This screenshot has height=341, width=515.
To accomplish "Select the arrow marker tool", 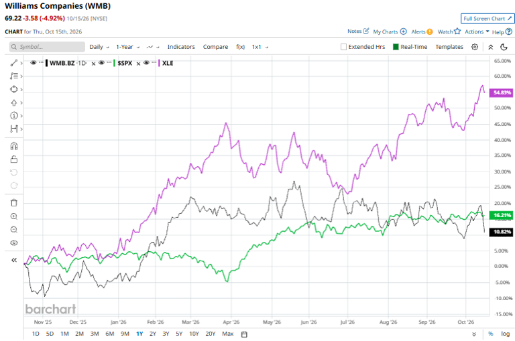I will tap(14, 103).
